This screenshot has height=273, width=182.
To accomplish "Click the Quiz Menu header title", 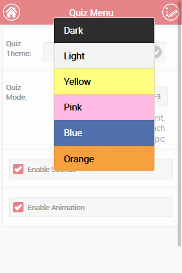I will tap(91, 13).
